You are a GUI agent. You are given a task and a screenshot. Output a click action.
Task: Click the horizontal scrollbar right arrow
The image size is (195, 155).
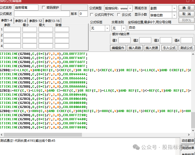189,135
